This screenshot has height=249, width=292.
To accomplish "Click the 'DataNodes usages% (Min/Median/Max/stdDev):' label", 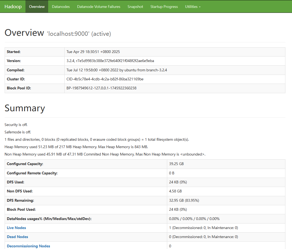I will (49, 219).
